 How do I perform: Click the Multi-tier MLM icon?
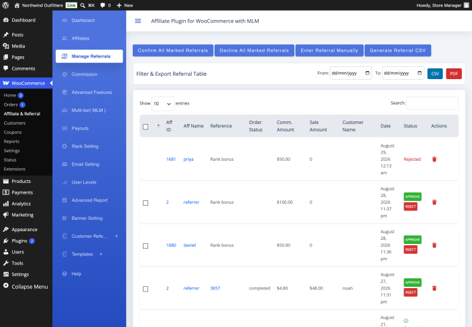coord(64,111)
